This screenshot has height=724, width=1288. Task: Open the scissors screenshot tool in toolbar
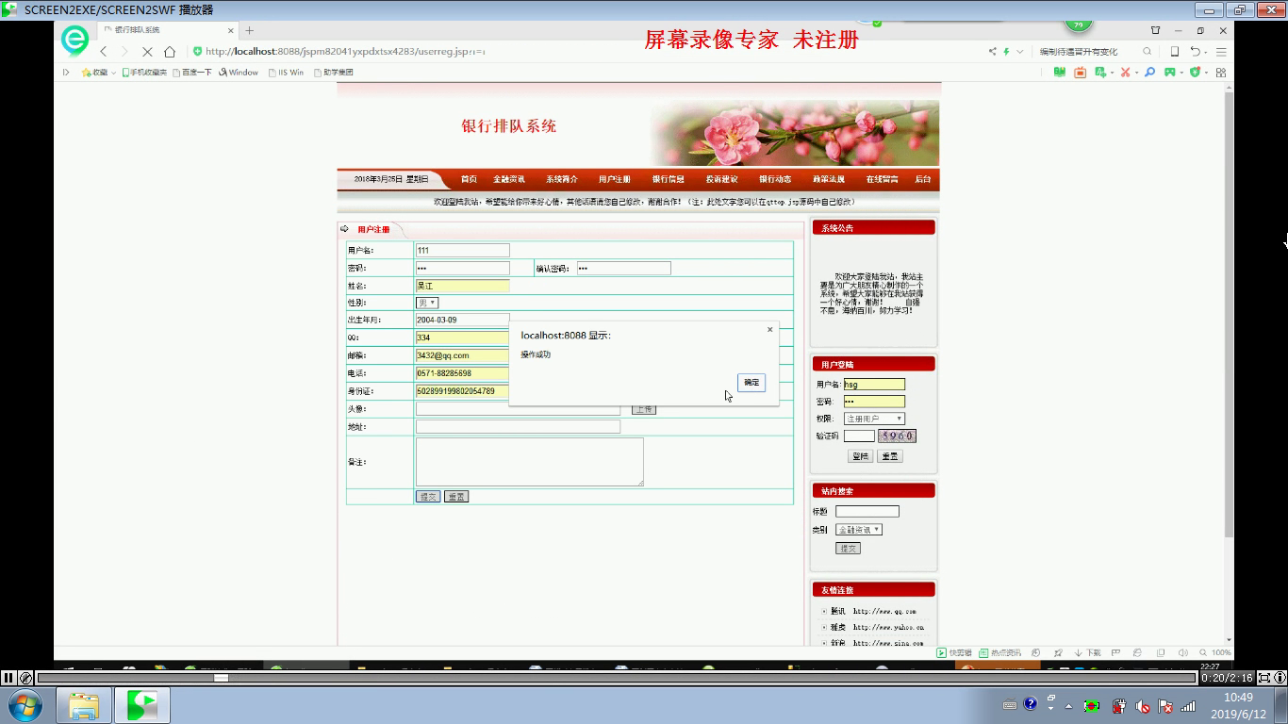click(1124, 73)
